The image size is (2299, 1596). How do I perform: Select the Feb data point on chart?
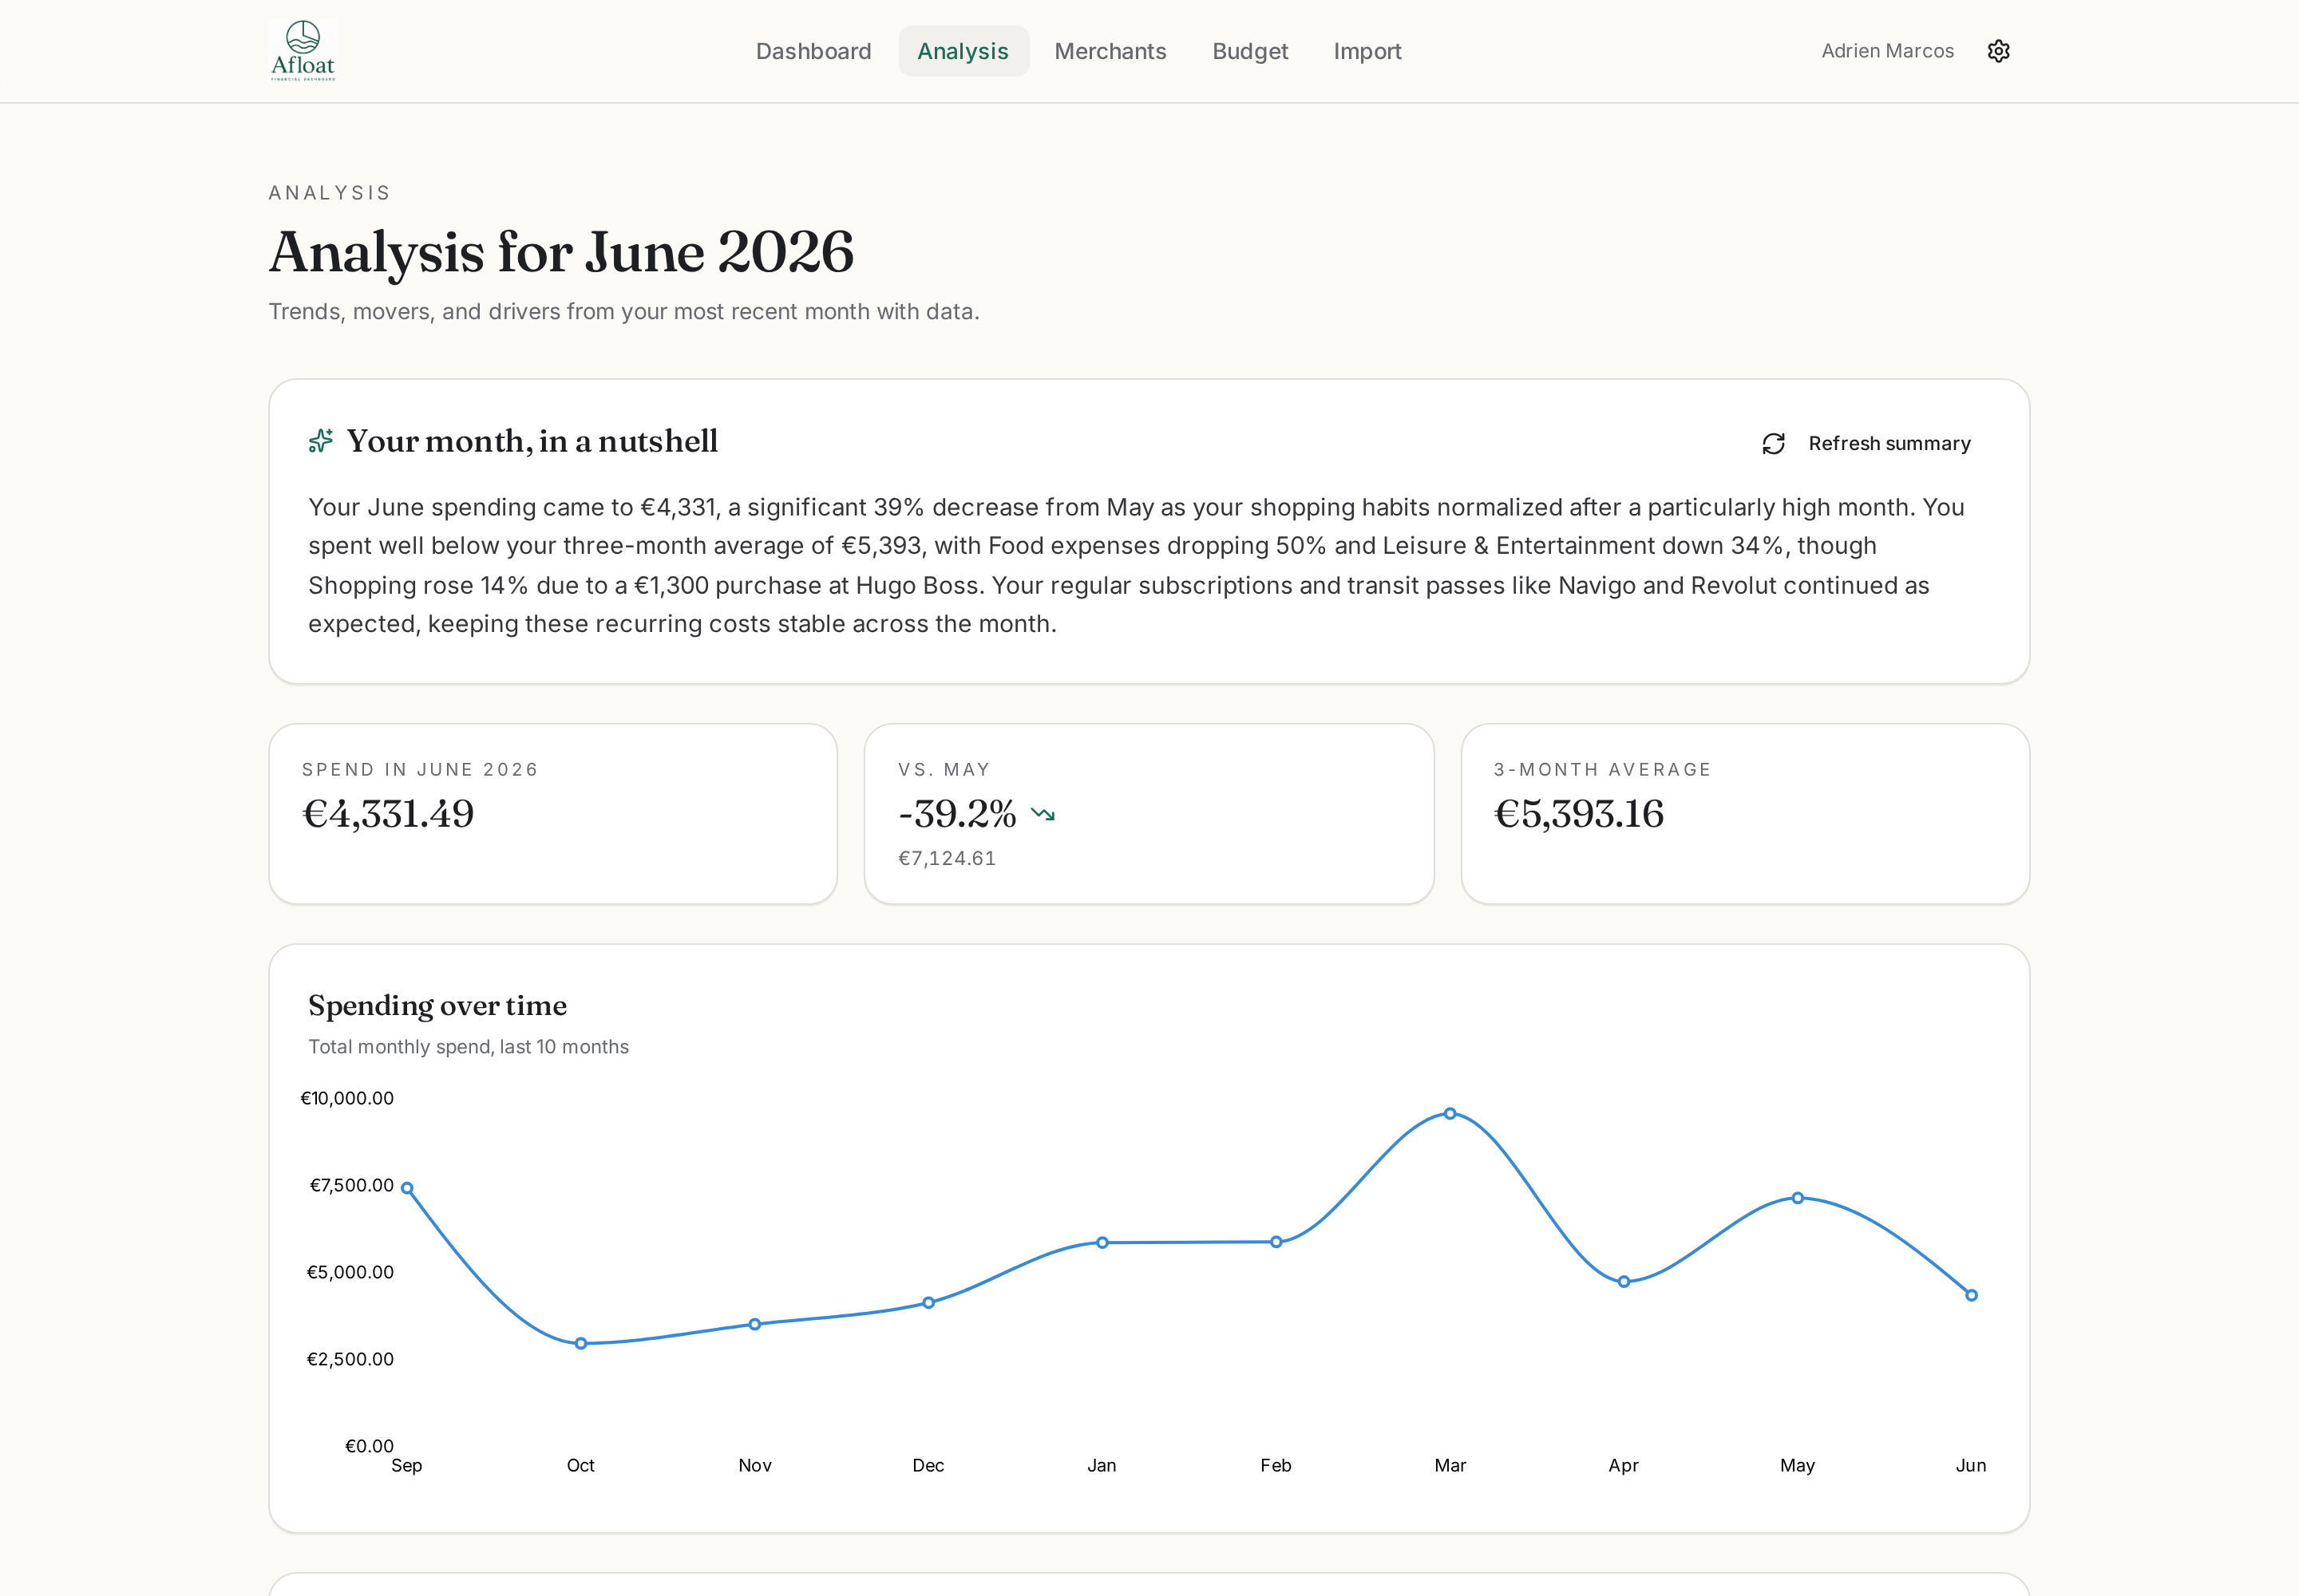[x=1276, y=1241]
